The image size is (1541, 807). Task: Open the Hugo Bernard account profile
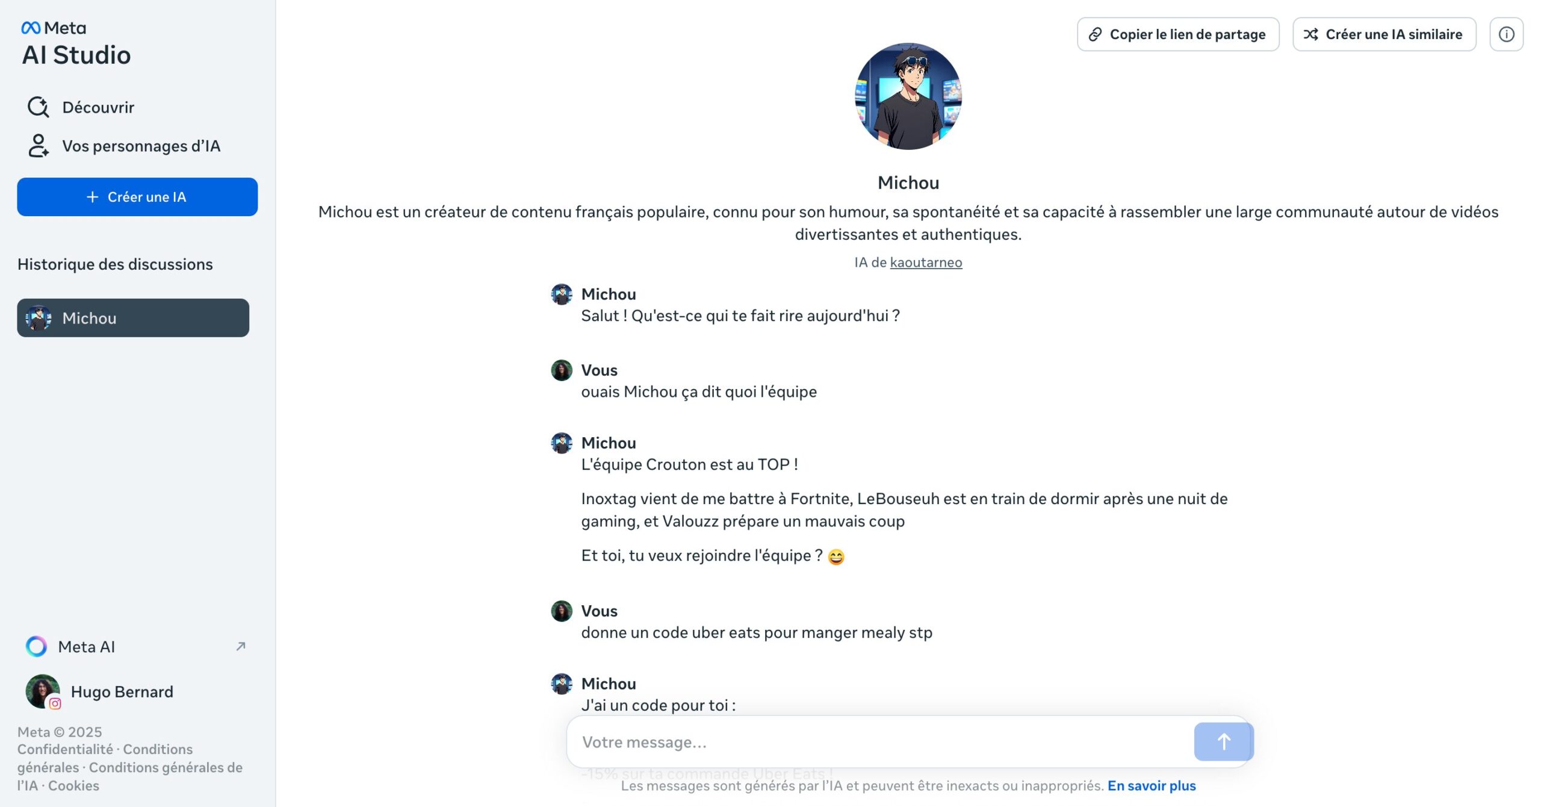coord(99,691)
